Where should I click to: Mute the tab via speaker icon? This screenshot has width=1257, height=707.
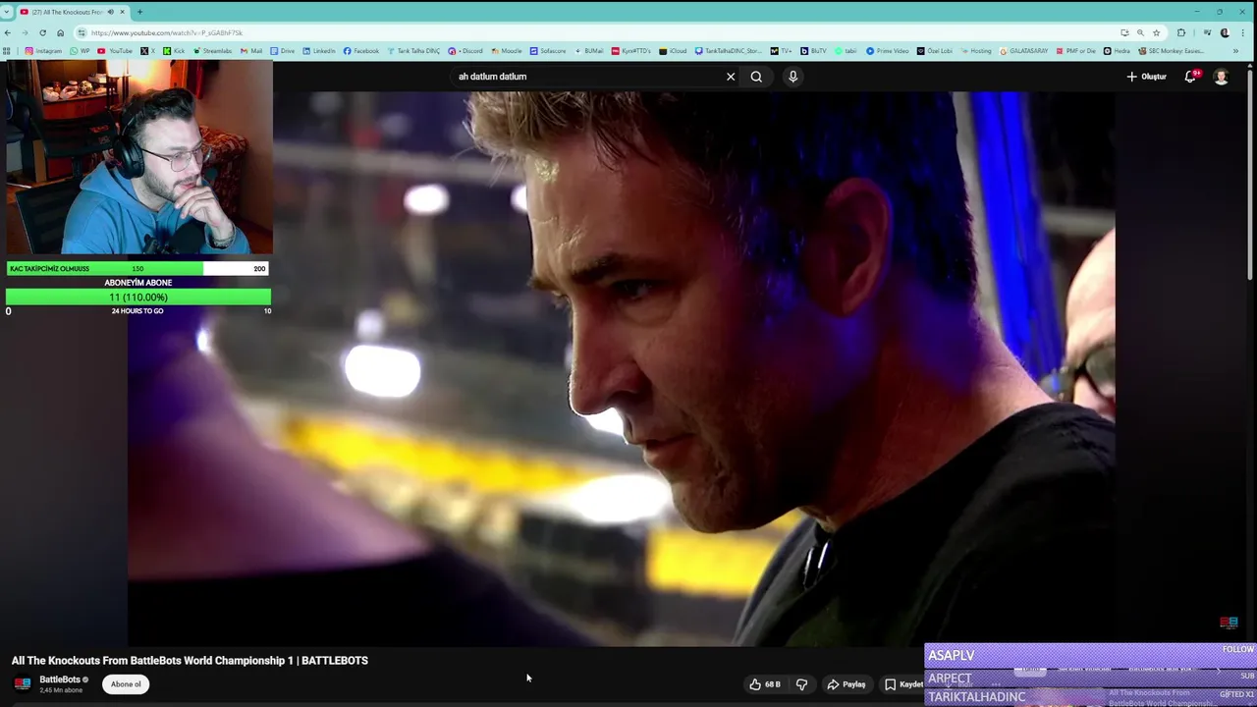point(110,12)
